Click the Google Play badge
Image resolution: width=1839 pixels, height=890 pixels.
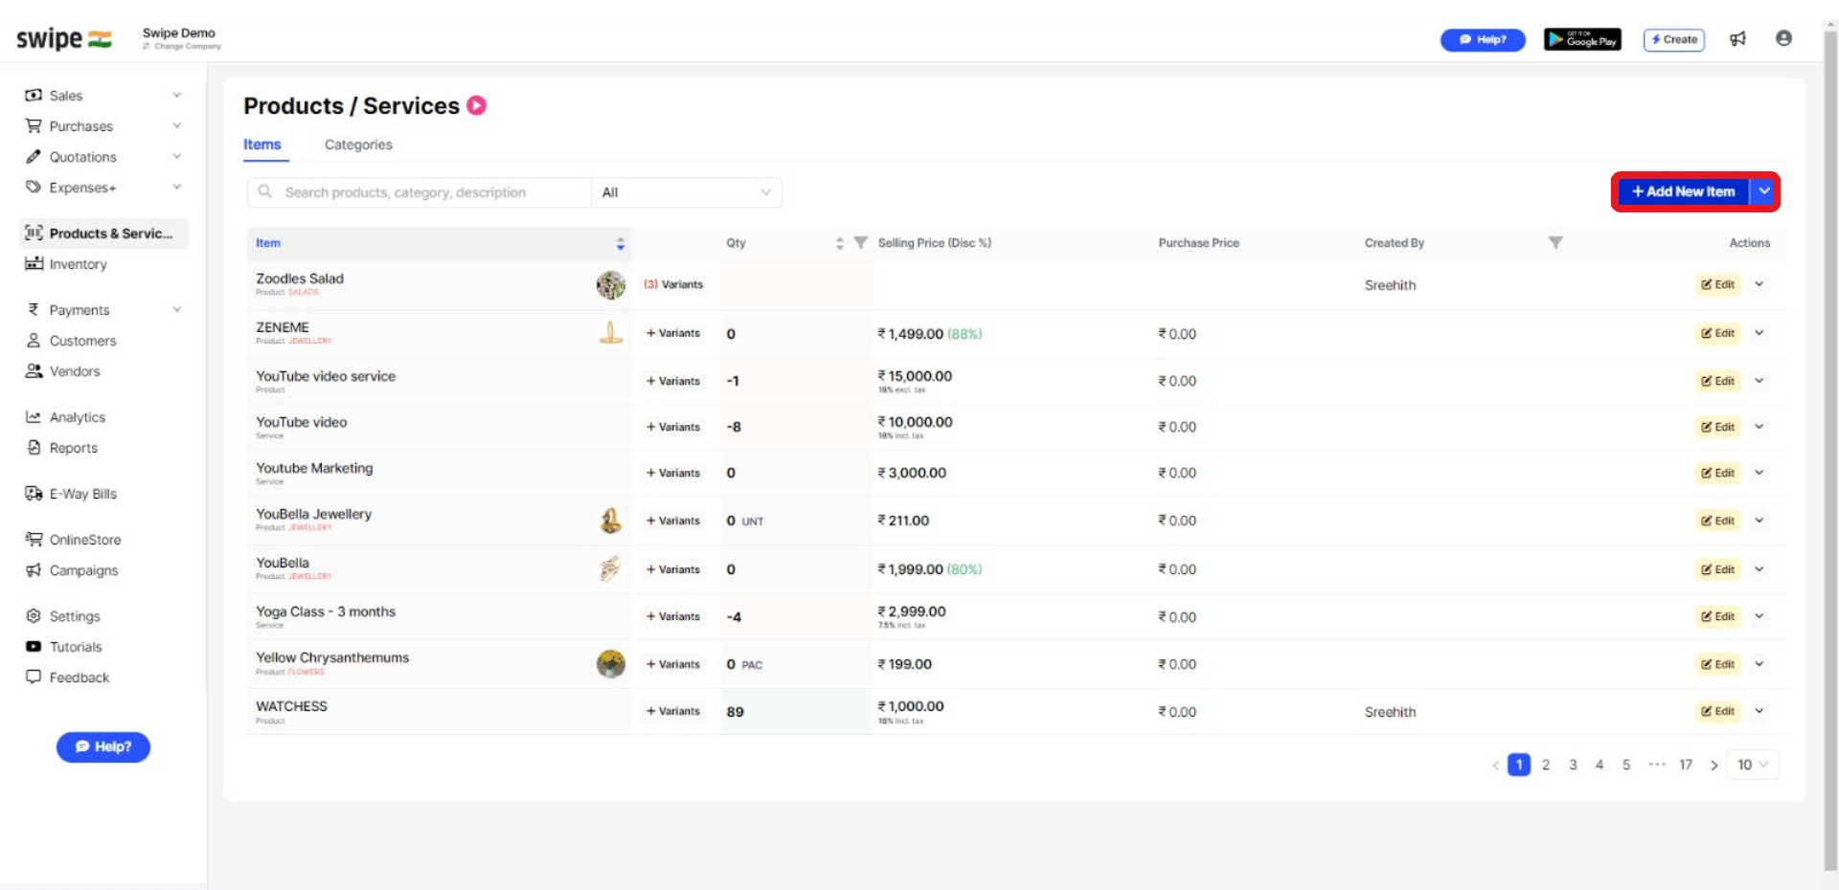tap(1582, 39)
